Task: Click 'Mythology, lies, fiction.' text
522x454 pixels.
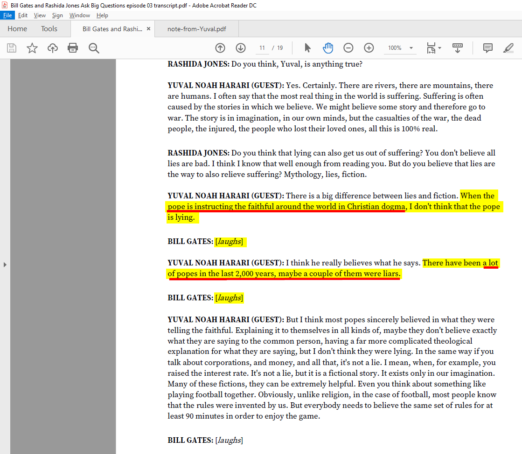Action: [x=325, y=175]
